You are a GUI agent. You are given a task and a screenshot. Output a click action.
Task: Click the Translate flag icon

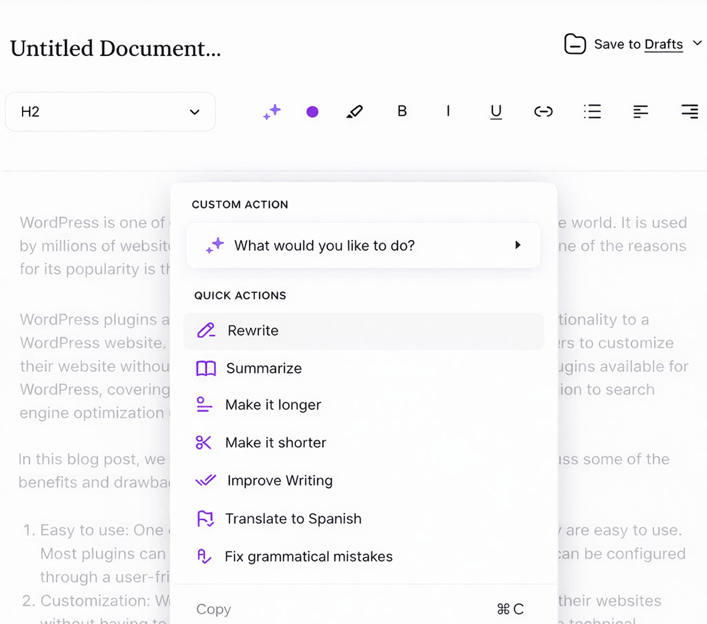(205, 518)
